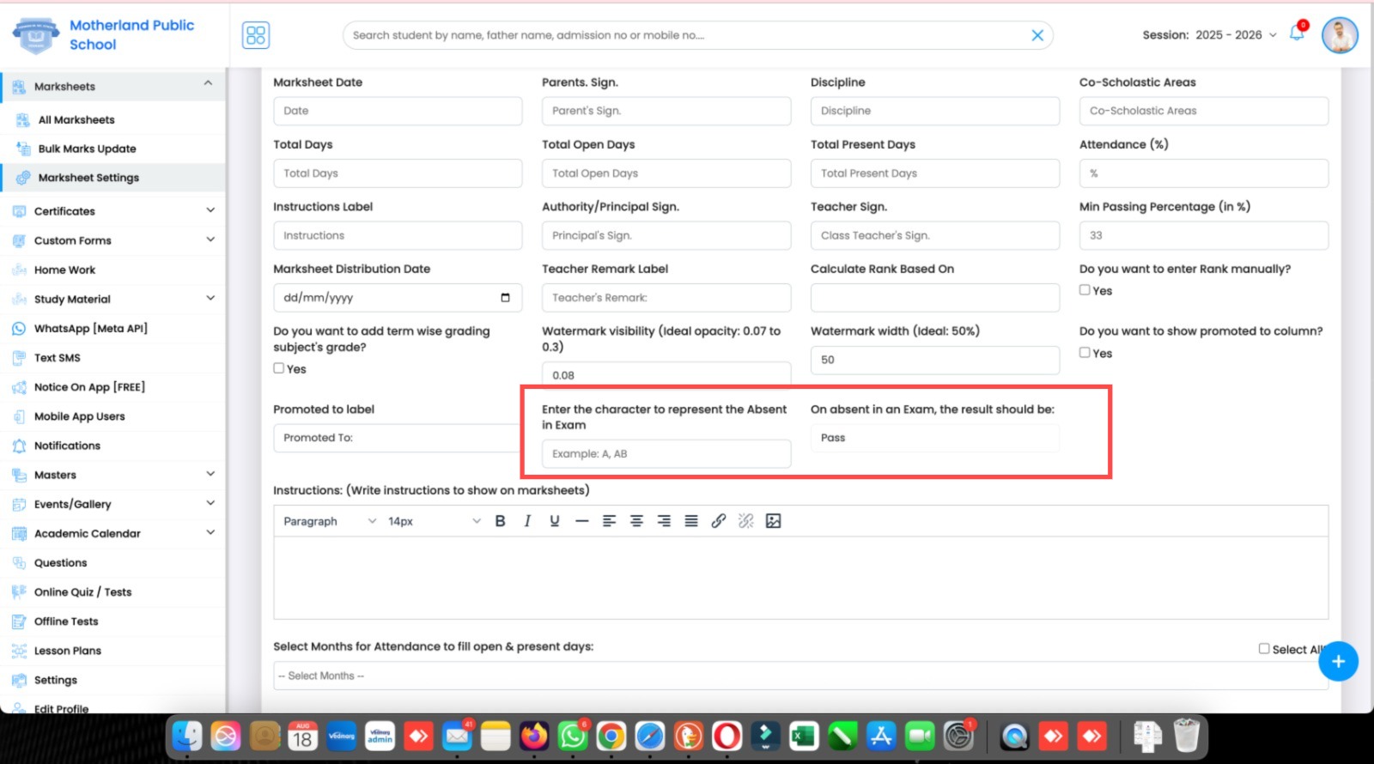Viewport: 1374px width, 764px height.
Task: Open Google Chrome from the dock
Action: (x=611, y=736)
